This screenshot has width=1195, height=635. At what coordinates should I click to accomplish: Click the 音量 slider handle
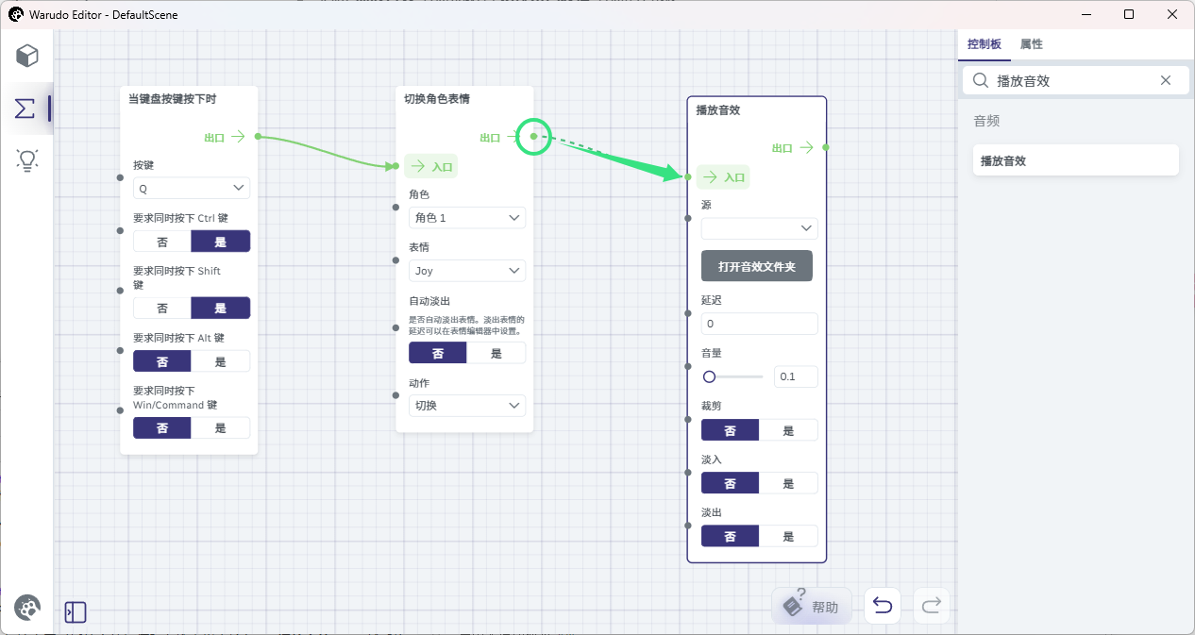[x=709, y=376]
